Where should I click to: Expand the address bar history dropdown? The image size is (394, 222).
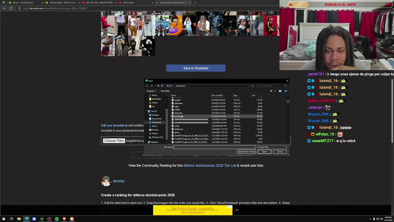pyautogui.click(x=250, y=86)
